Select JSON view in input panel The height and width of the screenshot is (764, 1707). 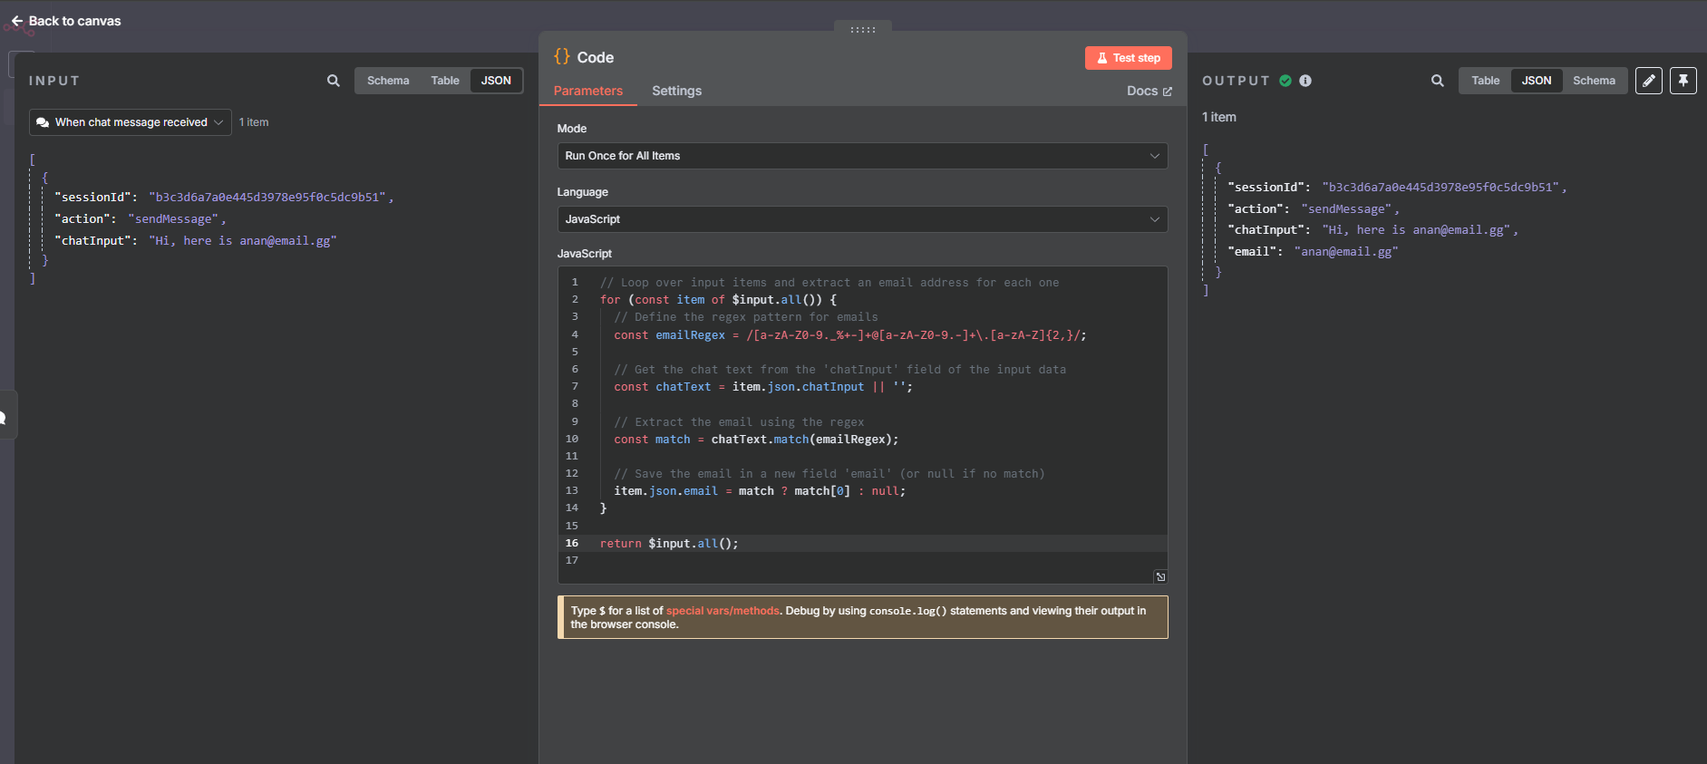(496, 81)
